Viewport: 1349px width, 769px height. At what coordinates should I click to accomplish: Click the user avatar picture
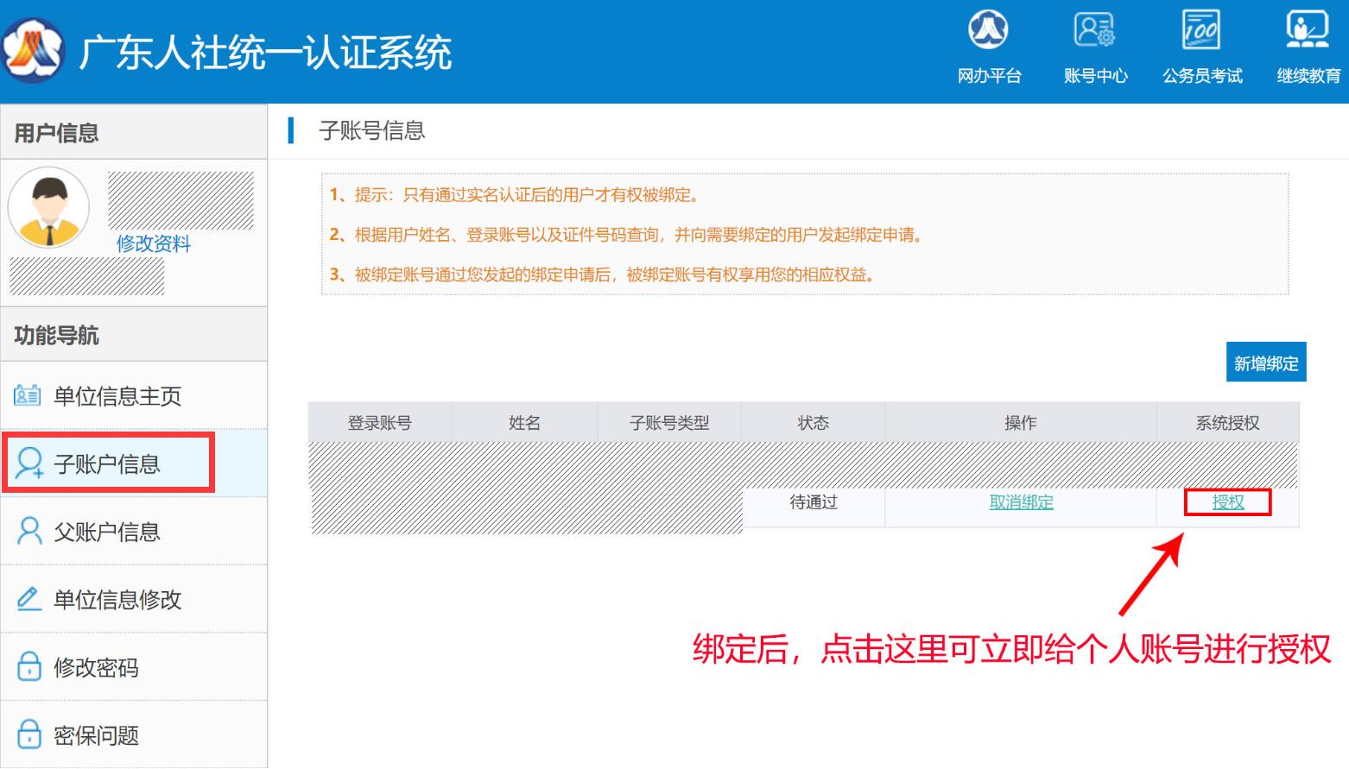(48, 208)
